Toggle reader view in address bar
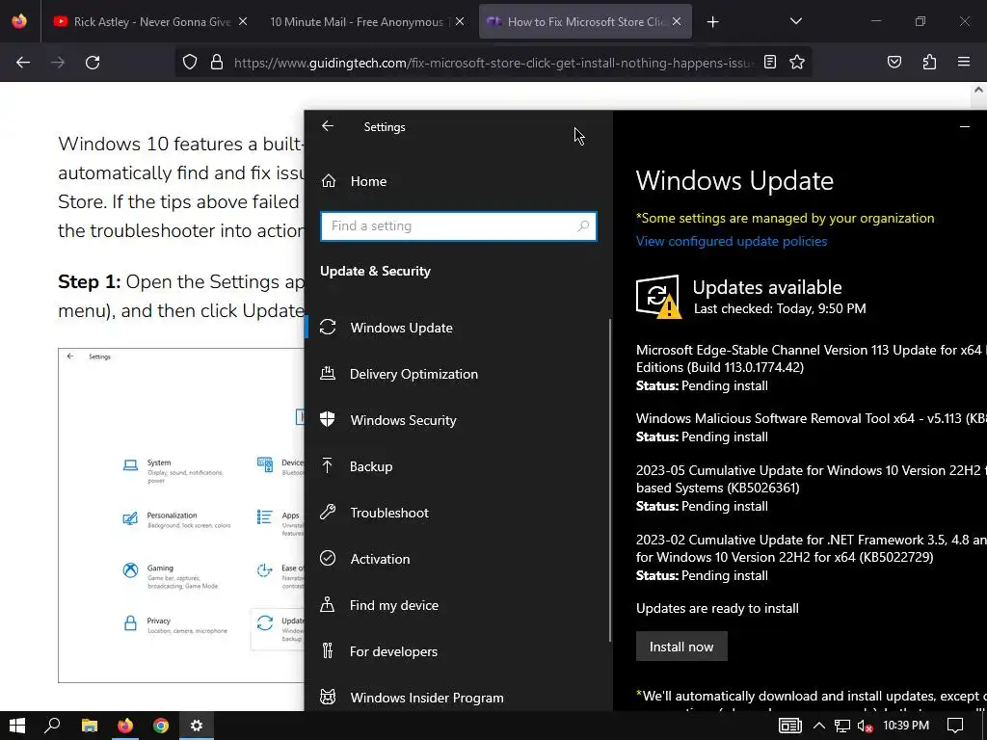 (x=770, y=63)
